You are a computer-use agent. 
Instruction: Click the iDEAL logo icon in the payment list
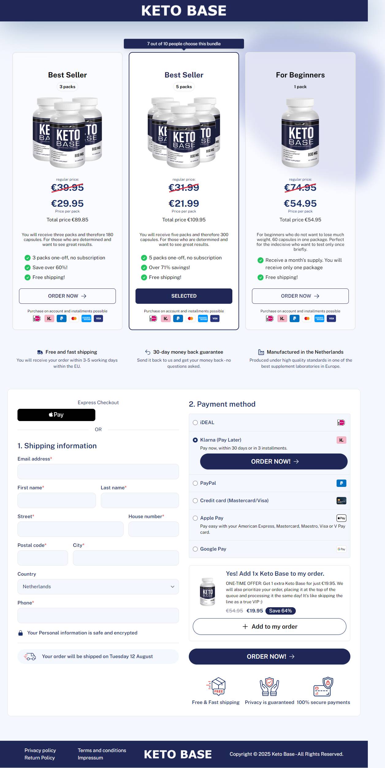point(341,423)
